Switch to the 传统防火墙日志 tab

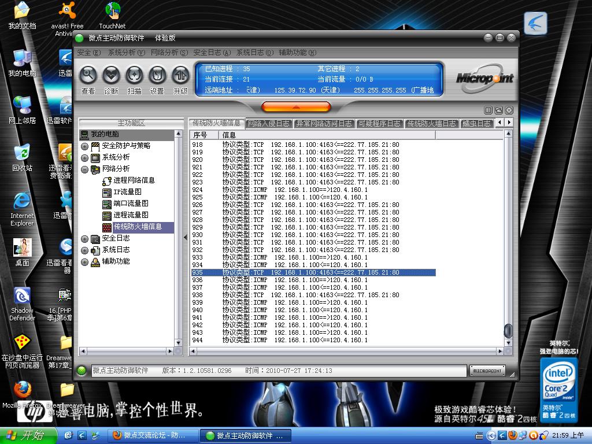pyautogui.click(x=431, y=124)
